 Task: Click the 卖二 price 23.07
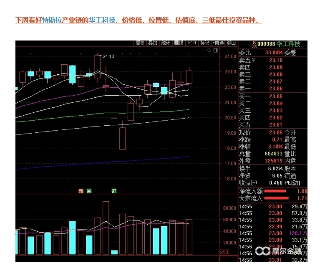(276, 81)
